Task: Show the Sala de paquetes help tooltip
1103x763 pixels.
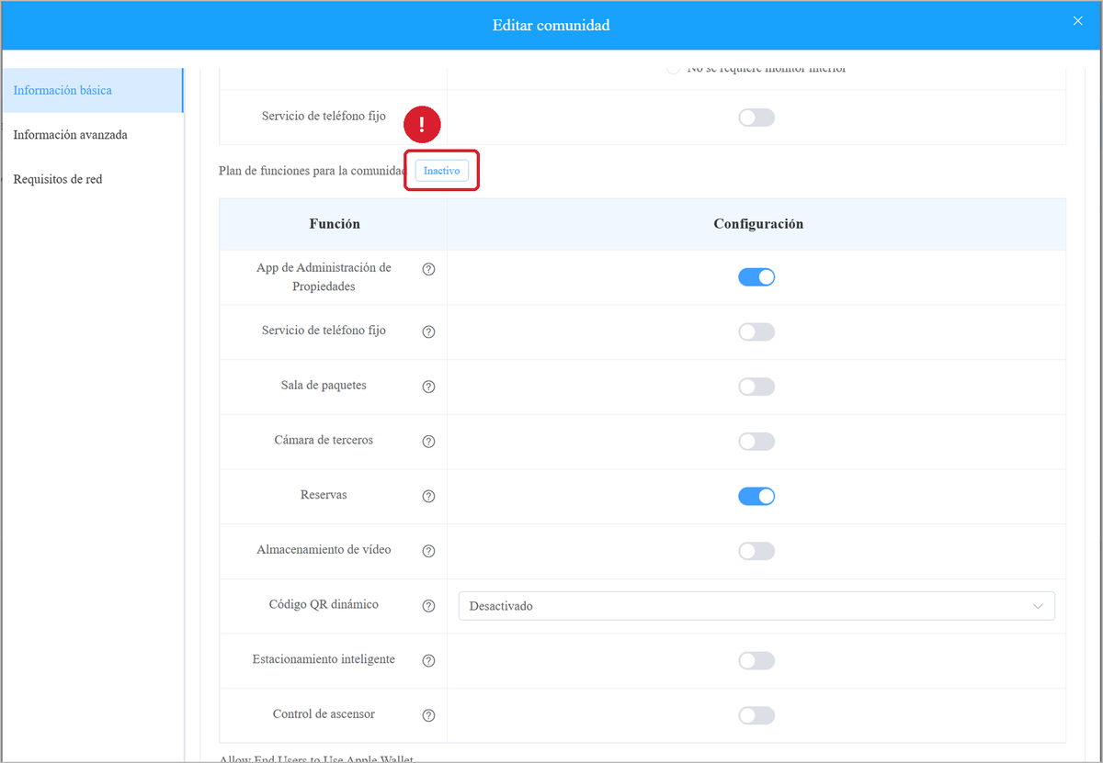Action: pos(428,387)
